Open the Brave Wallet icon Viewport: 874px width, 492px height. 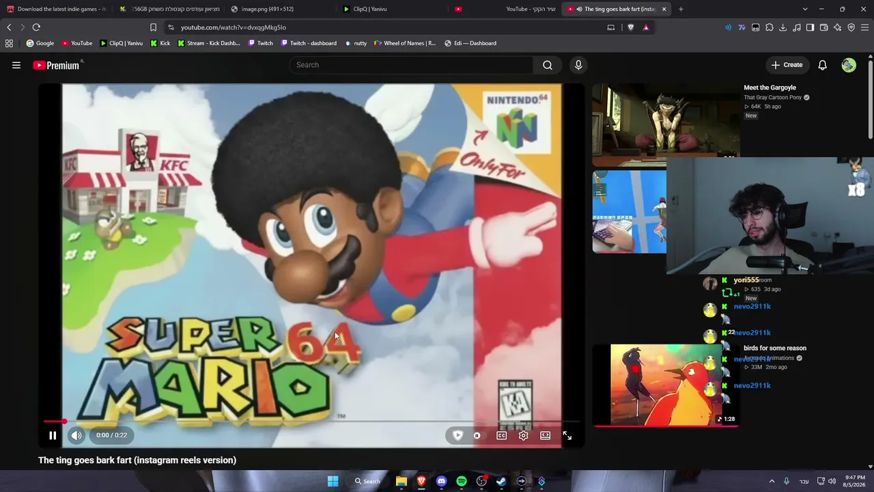pos(824,27)
